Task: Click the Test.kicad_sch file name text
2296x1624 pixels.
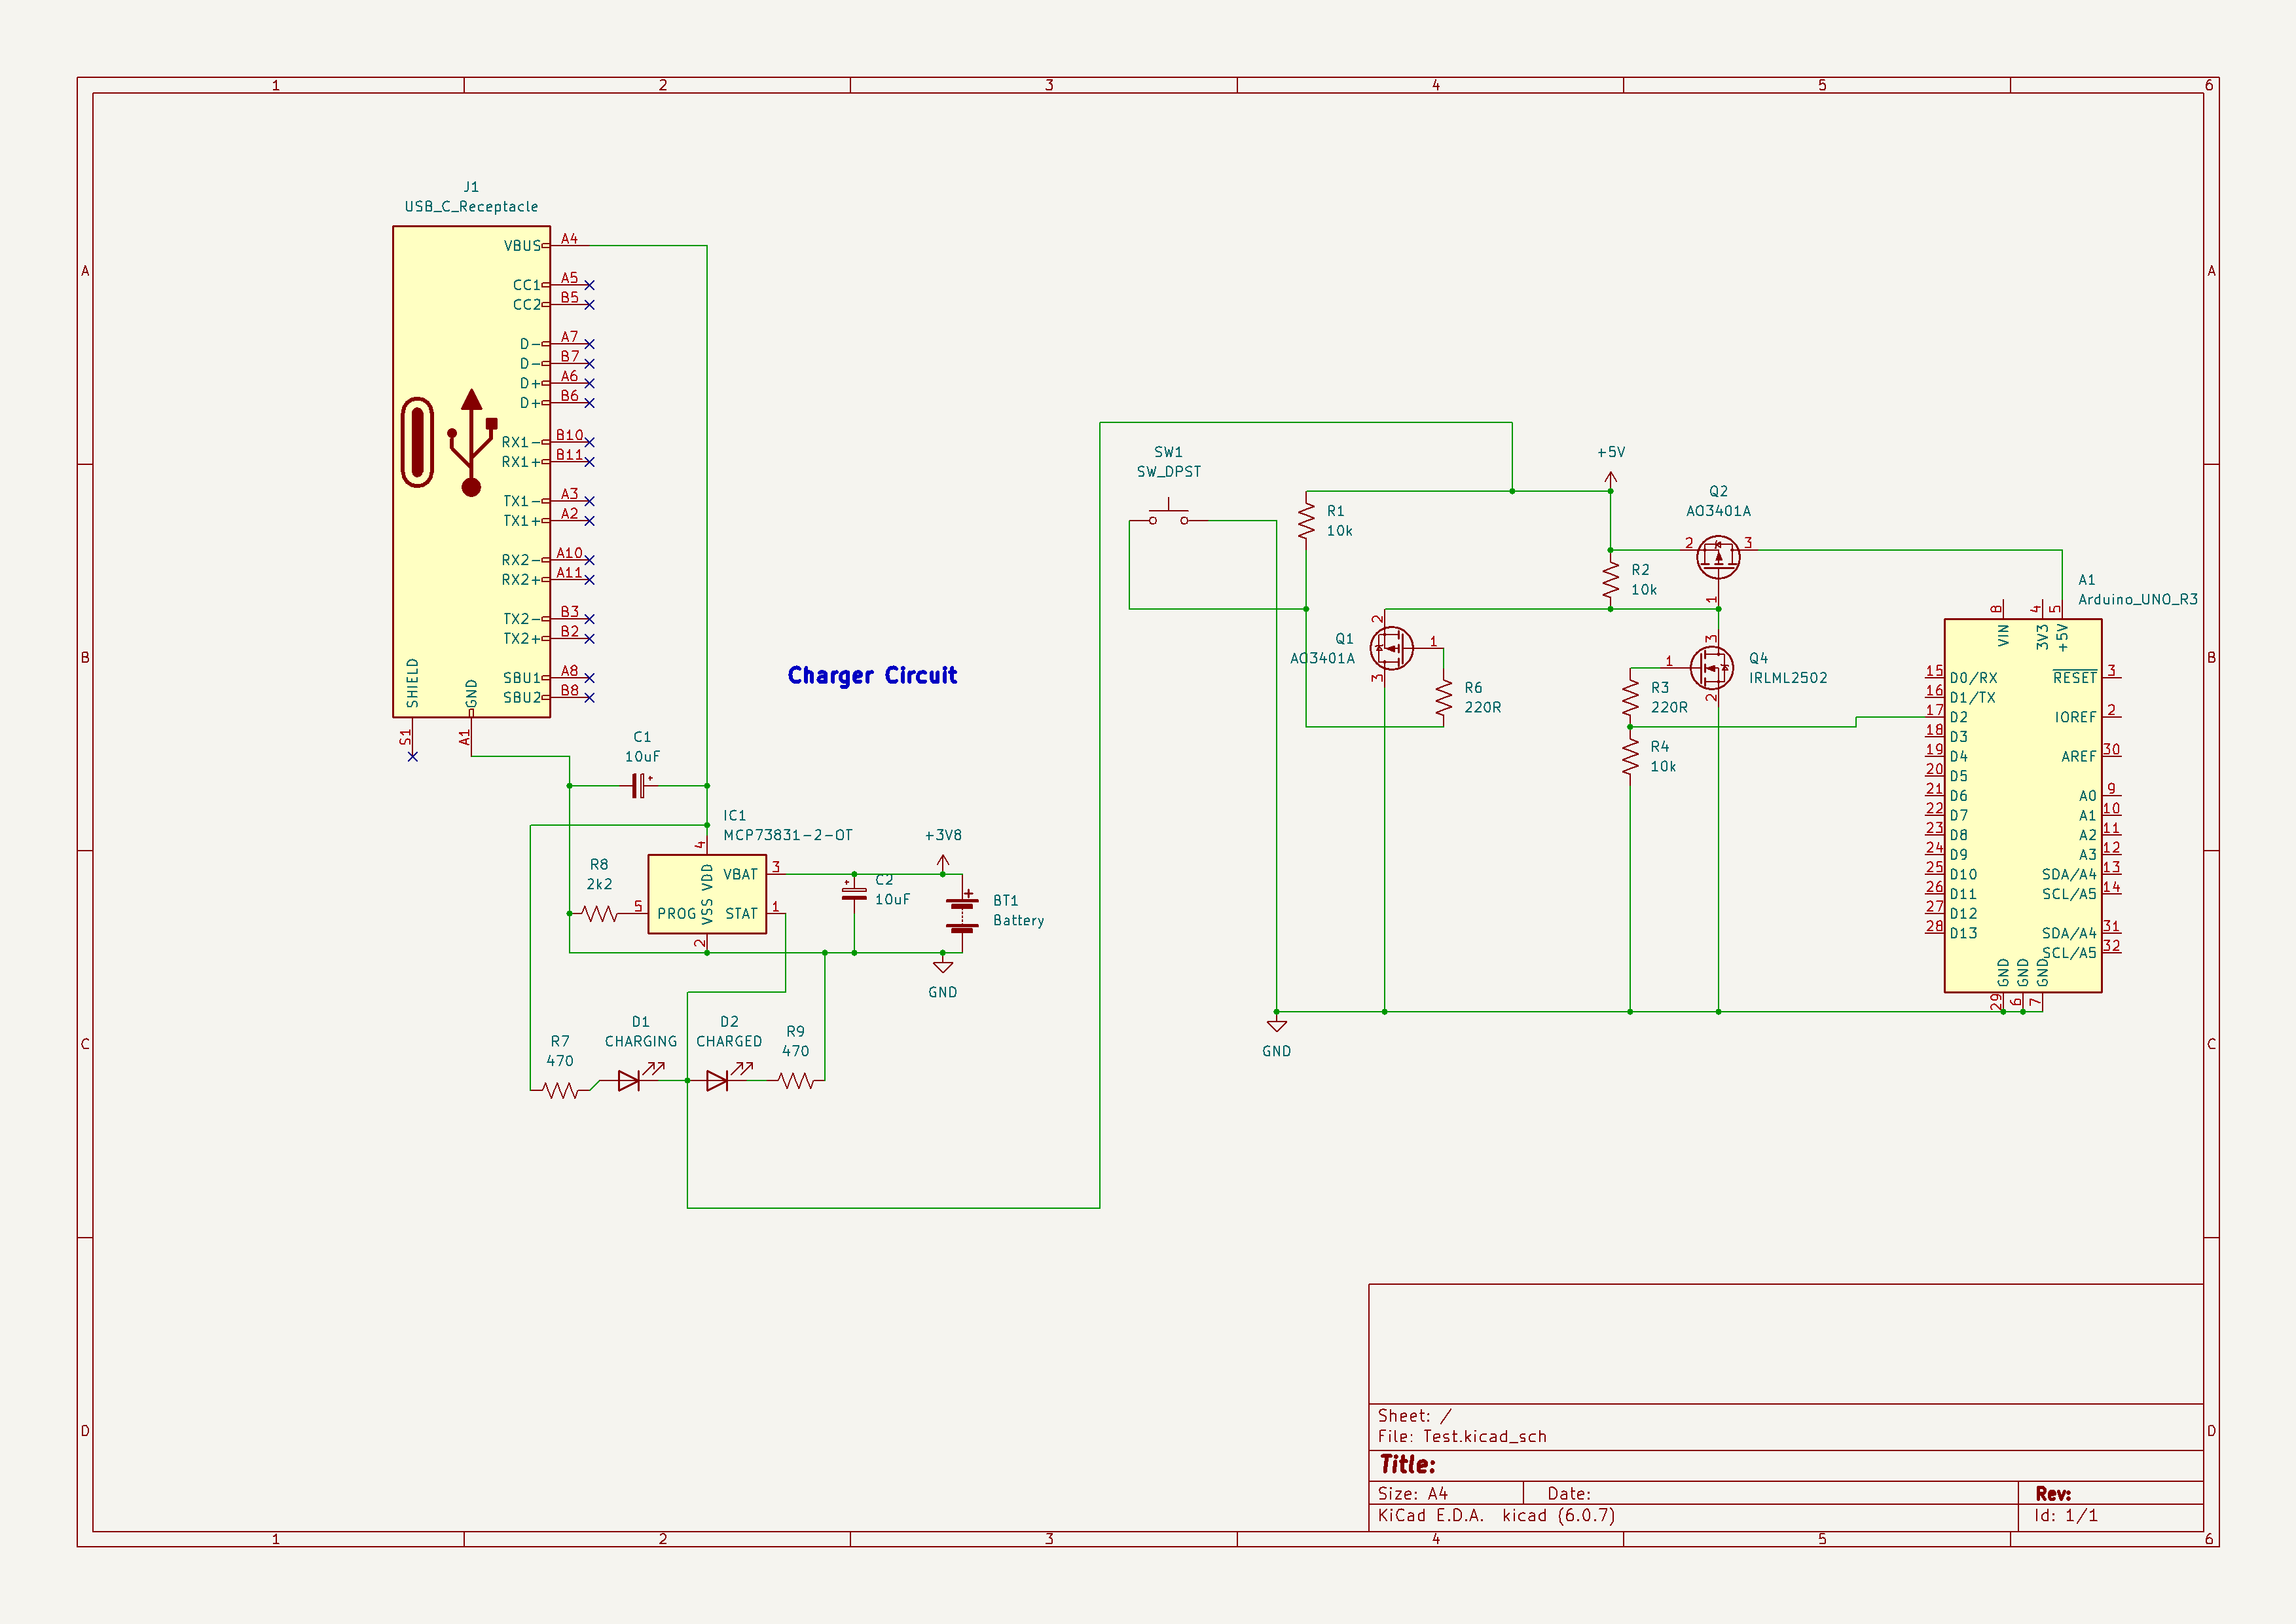Action: tap(1484, 1437)
